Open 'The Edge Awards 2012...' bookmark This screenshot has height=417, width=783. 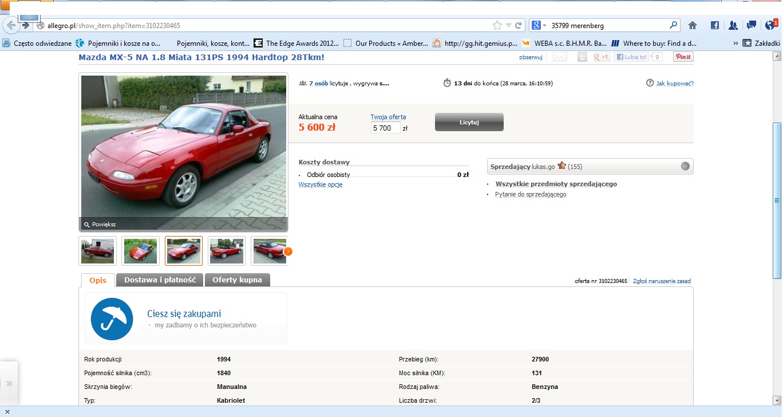296,43
